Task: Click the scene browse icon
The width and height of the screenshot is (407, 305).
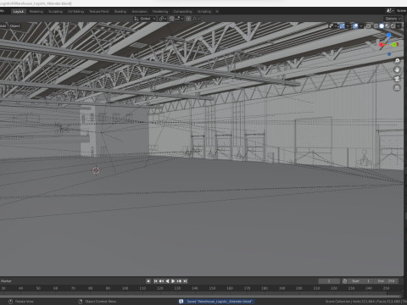Action: click(390, 10)
